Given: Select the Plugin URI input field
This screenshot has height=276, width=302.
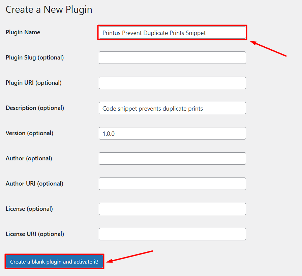Looking at the screenshot, I should [172, 83].
